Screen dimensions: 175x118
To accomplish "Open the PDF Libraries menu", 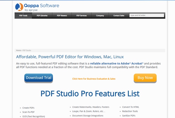I will [42, 15].
